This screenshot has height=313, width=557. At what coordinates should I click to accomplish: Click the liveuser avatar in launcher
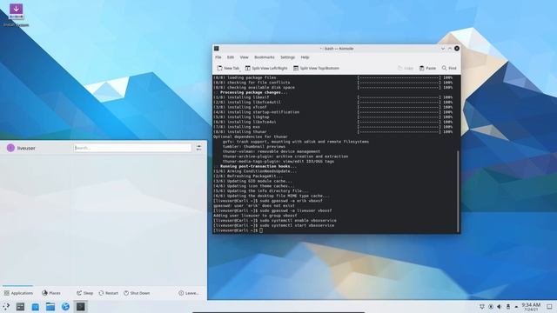[x=10, y=148]
